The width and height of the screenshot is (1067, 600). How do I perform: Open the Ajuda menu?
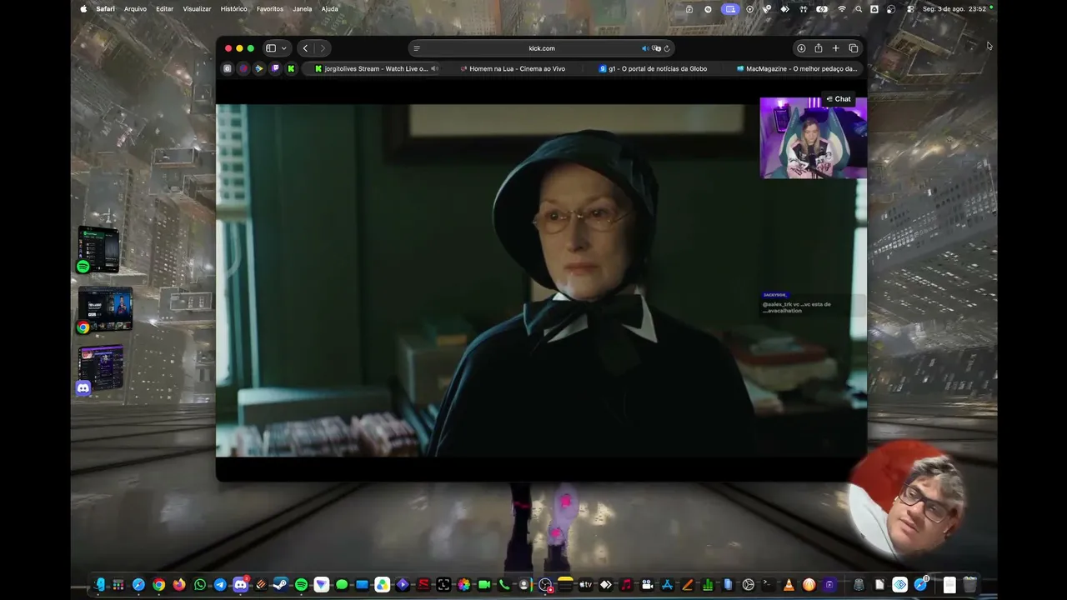point(330,9)
